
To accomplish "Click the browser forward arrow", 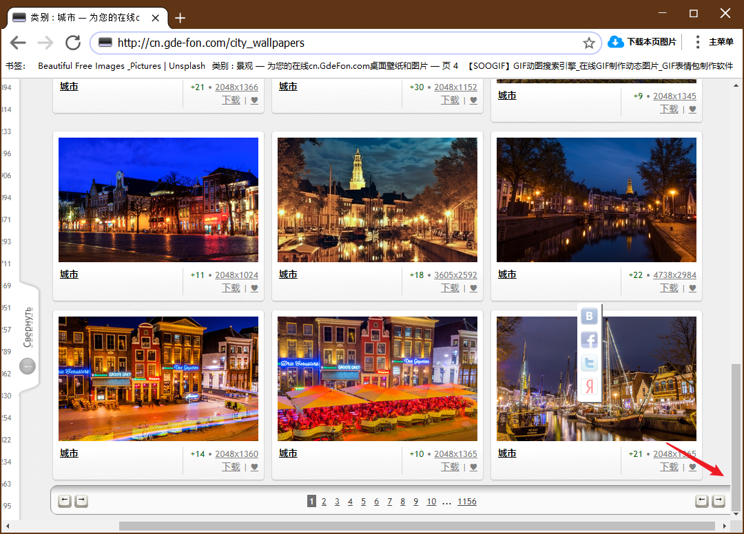I will tap(45, 43).
